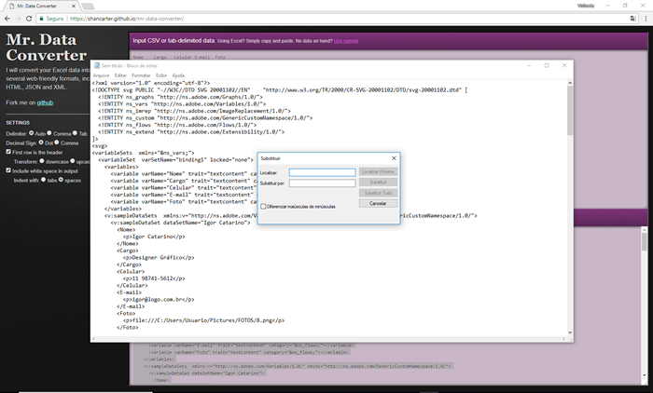Image resolution: width=653 pixels, height=393 pixels.
Task: Click the Use sample link
Action: tap(346, 41)
